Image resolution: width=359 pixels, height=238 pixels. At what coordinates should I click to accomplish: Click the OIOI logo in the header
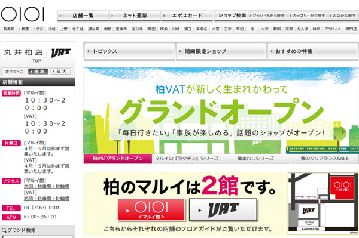coord(23,14)
